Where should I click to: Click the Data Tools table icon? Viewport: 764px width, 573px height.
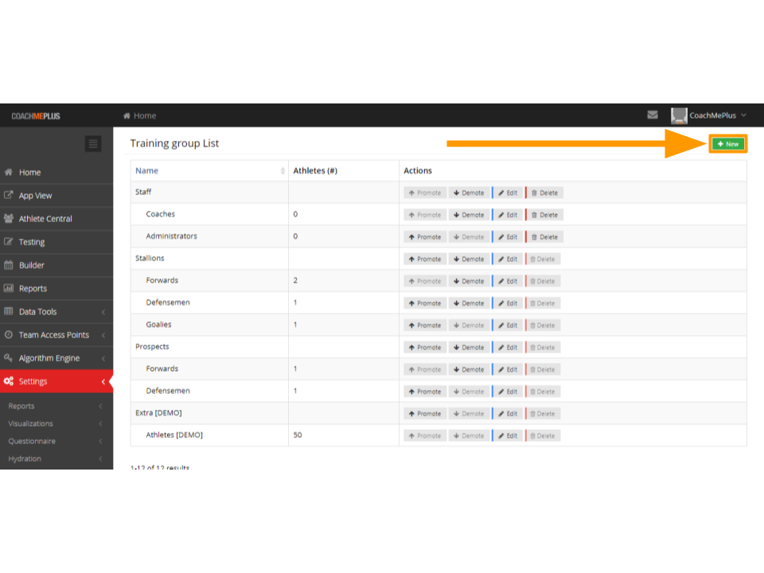point(8,311)
